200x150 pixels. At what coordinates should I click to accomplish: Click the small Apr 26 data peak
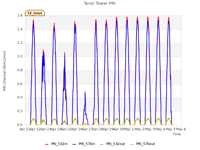(x=85, y=92)
